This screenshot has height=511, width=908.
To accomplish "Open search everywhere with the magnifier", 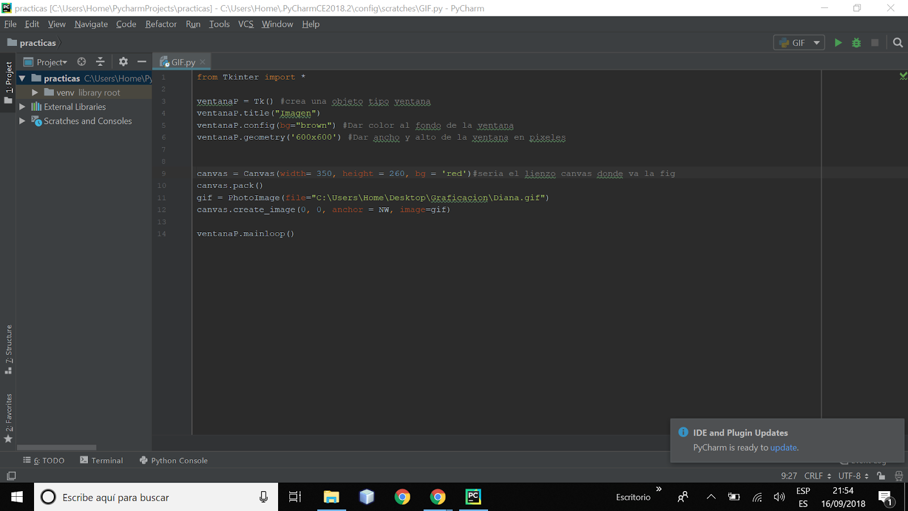I will pyautogui.click(x=898, y=42).
